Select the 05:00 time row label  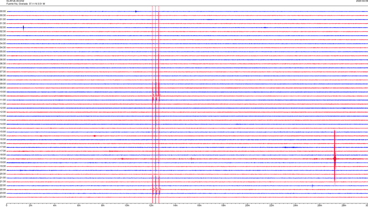click(x=3, y=52)
